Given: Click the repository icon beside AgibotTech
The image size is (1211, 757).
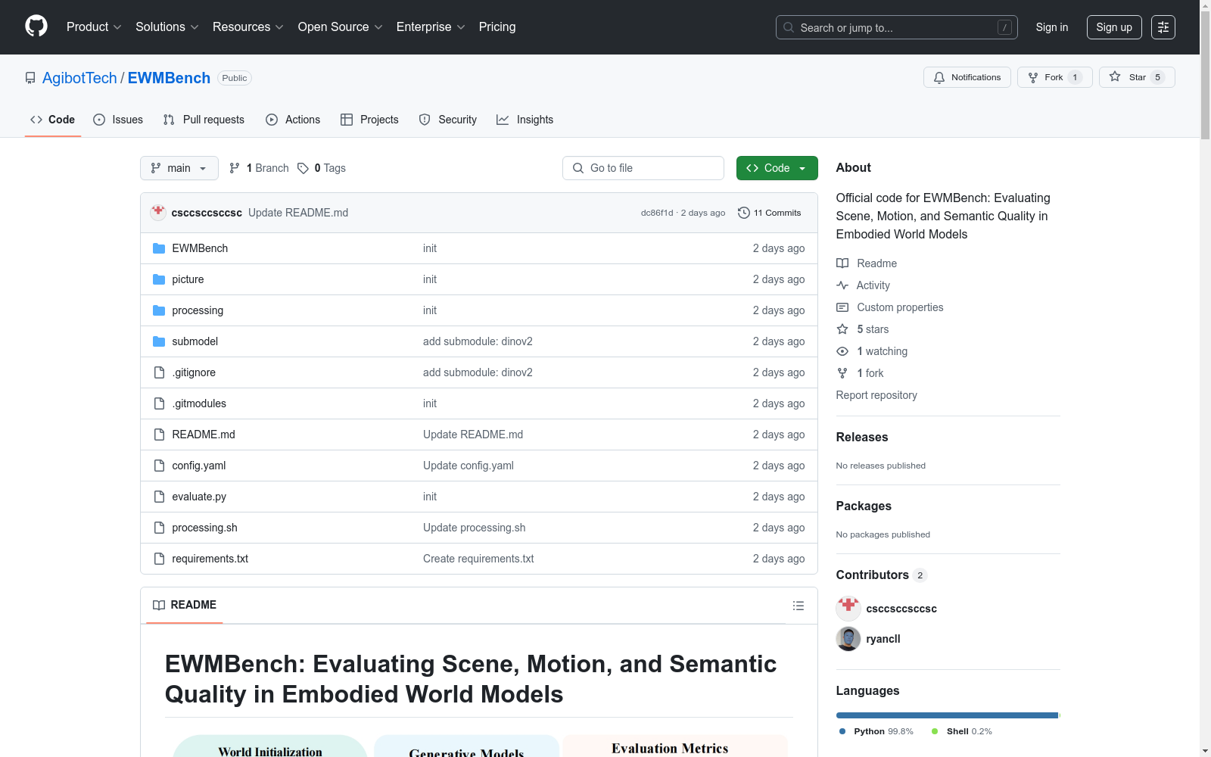Looking at the screenshot, I should [x=30, y=78].
